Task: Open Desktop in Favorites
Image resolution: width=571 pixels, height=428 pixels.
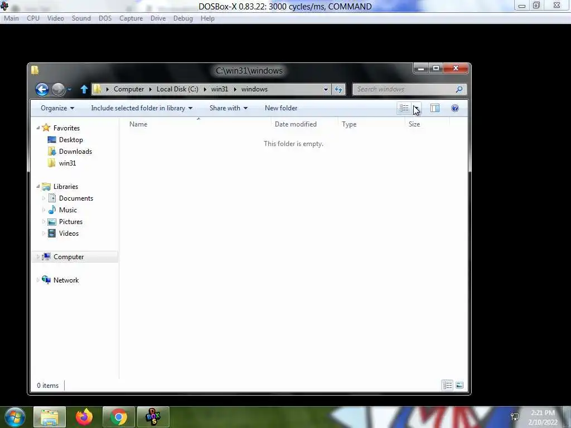Action: point(71,140)
